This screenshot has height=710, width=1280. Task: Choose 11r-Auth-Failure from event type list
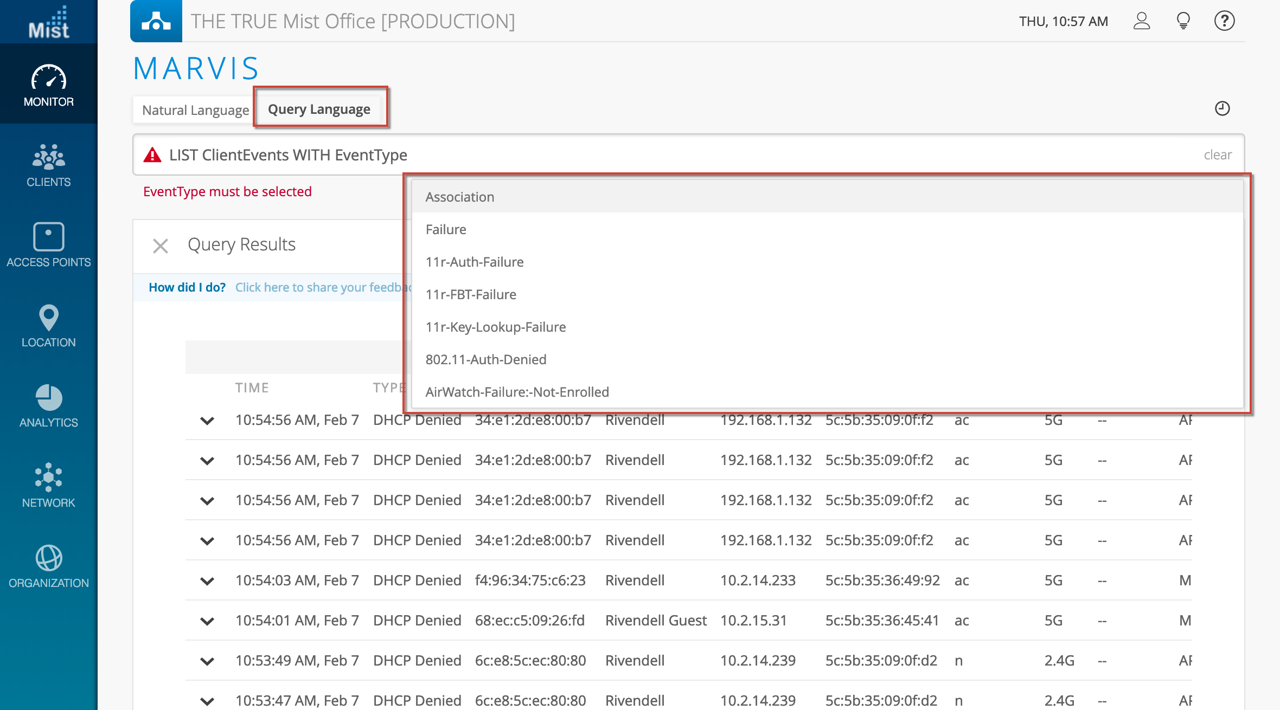click(475, 262)
